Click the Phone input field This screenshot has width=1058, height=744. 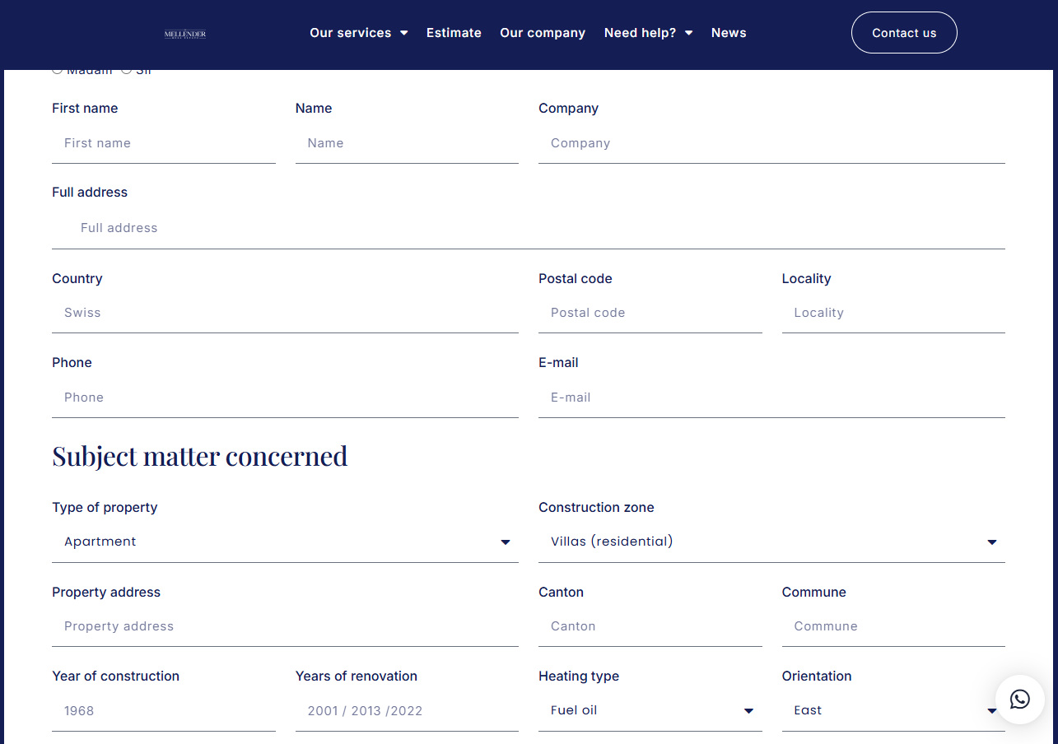coord(285,398)
